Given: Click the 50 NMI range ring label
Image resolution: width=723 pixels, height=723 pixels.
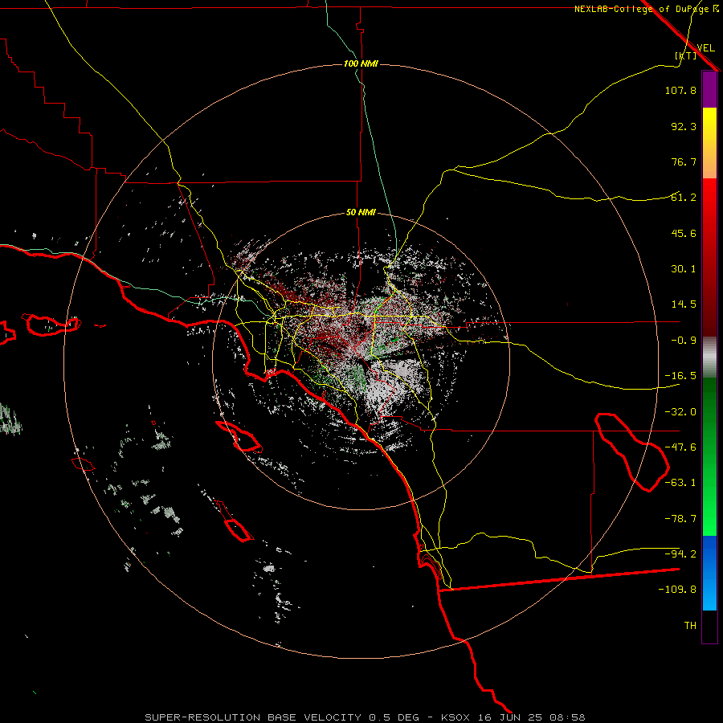Looking at the screenshot, I should coord(361,213).
